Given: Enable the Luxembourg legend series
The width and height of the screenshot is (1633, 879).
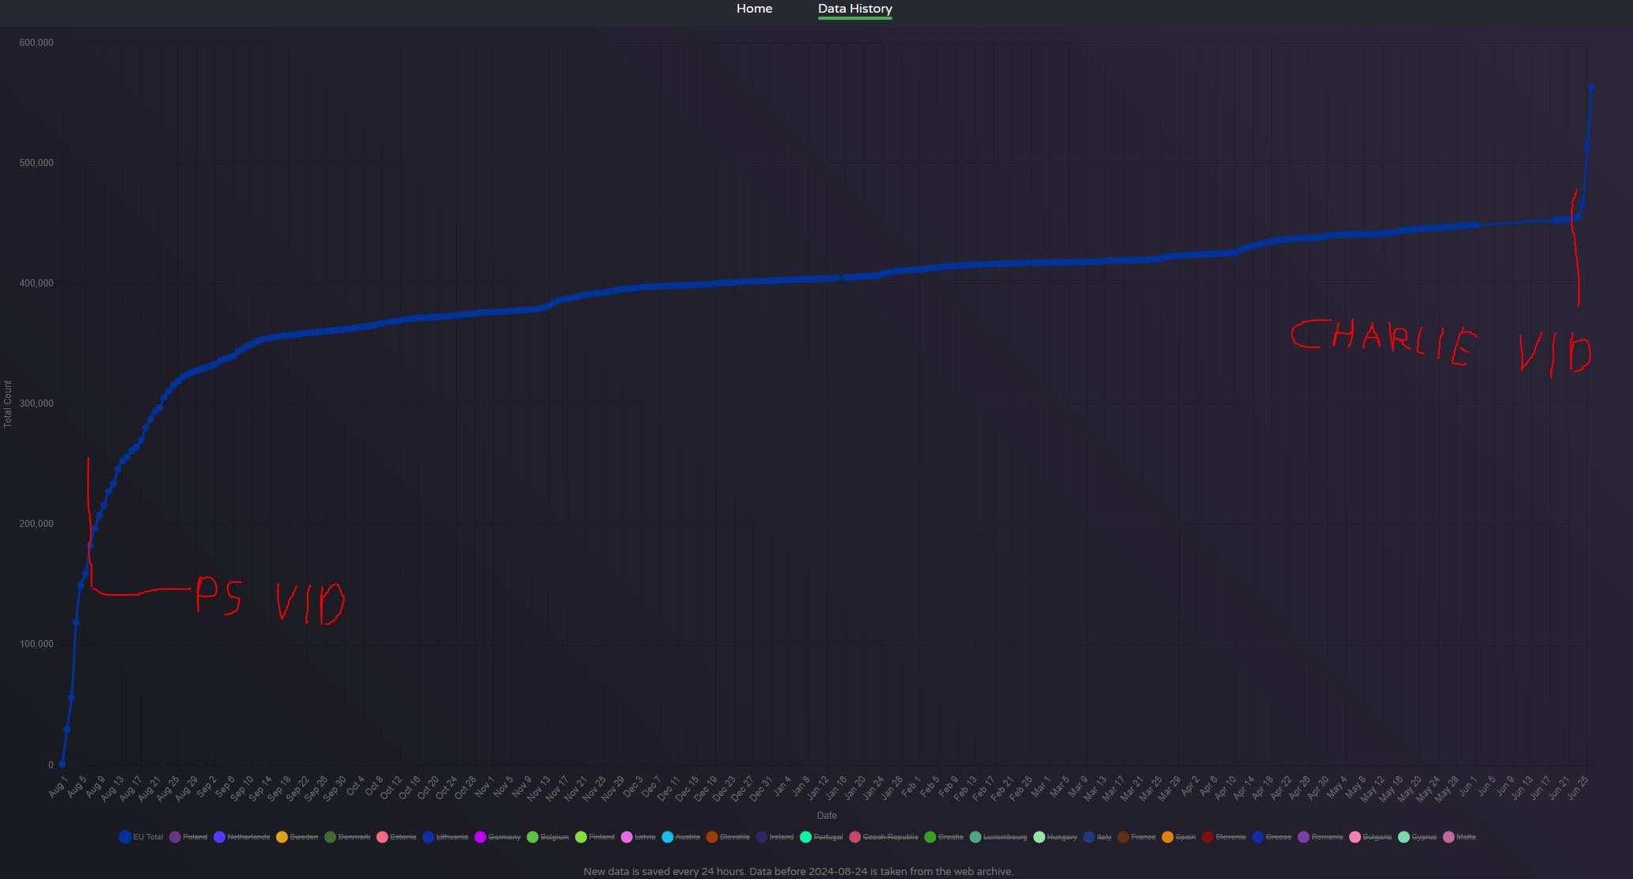Looking at the screenshot, I should tap(998, 837).
